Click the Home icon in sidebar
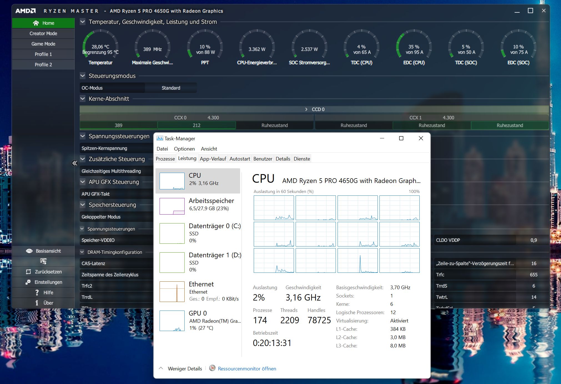561x384 pixels. point(36,23)
